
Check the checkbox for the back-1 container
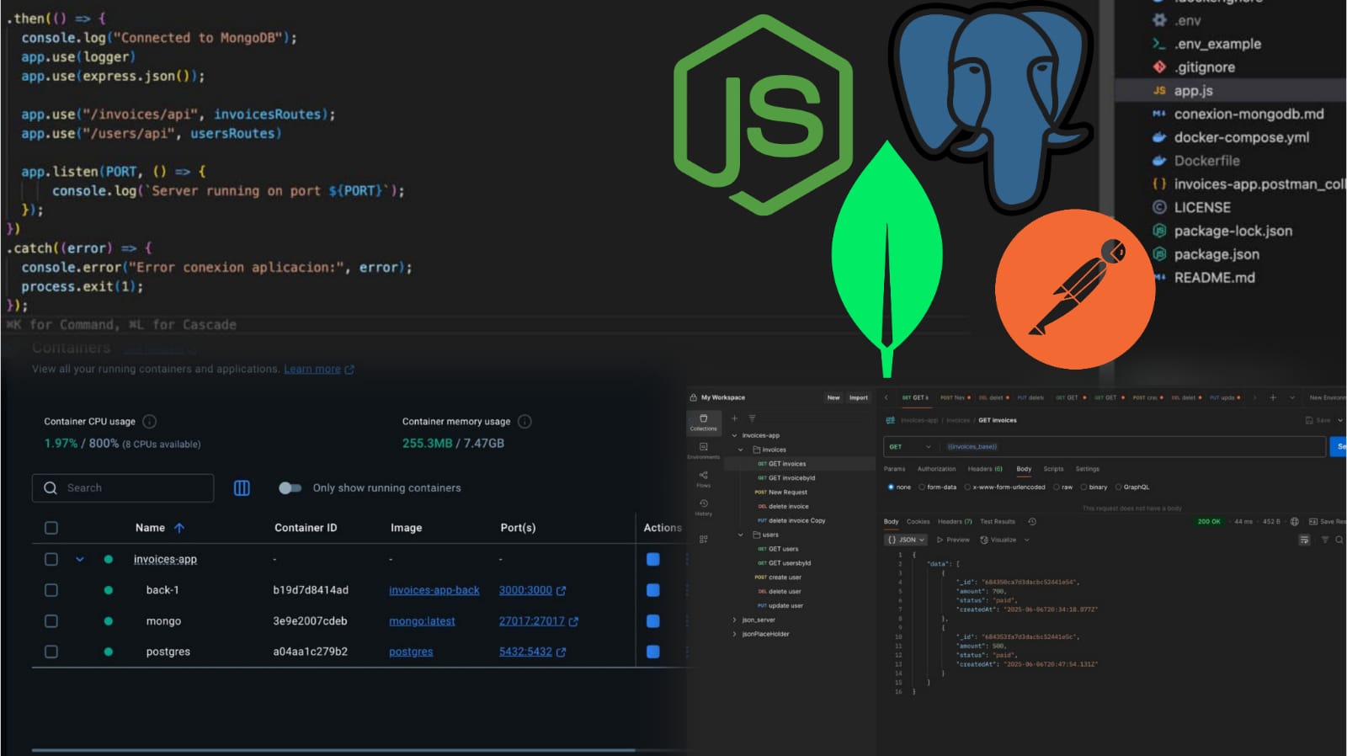pyautogui.click(x=51, y=590)
